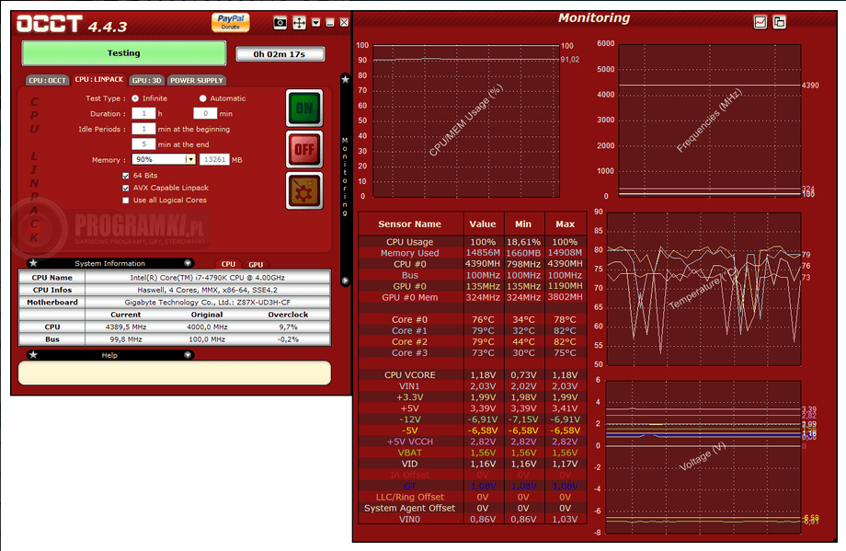Select the System Agent Offset row

pos(472,507)
